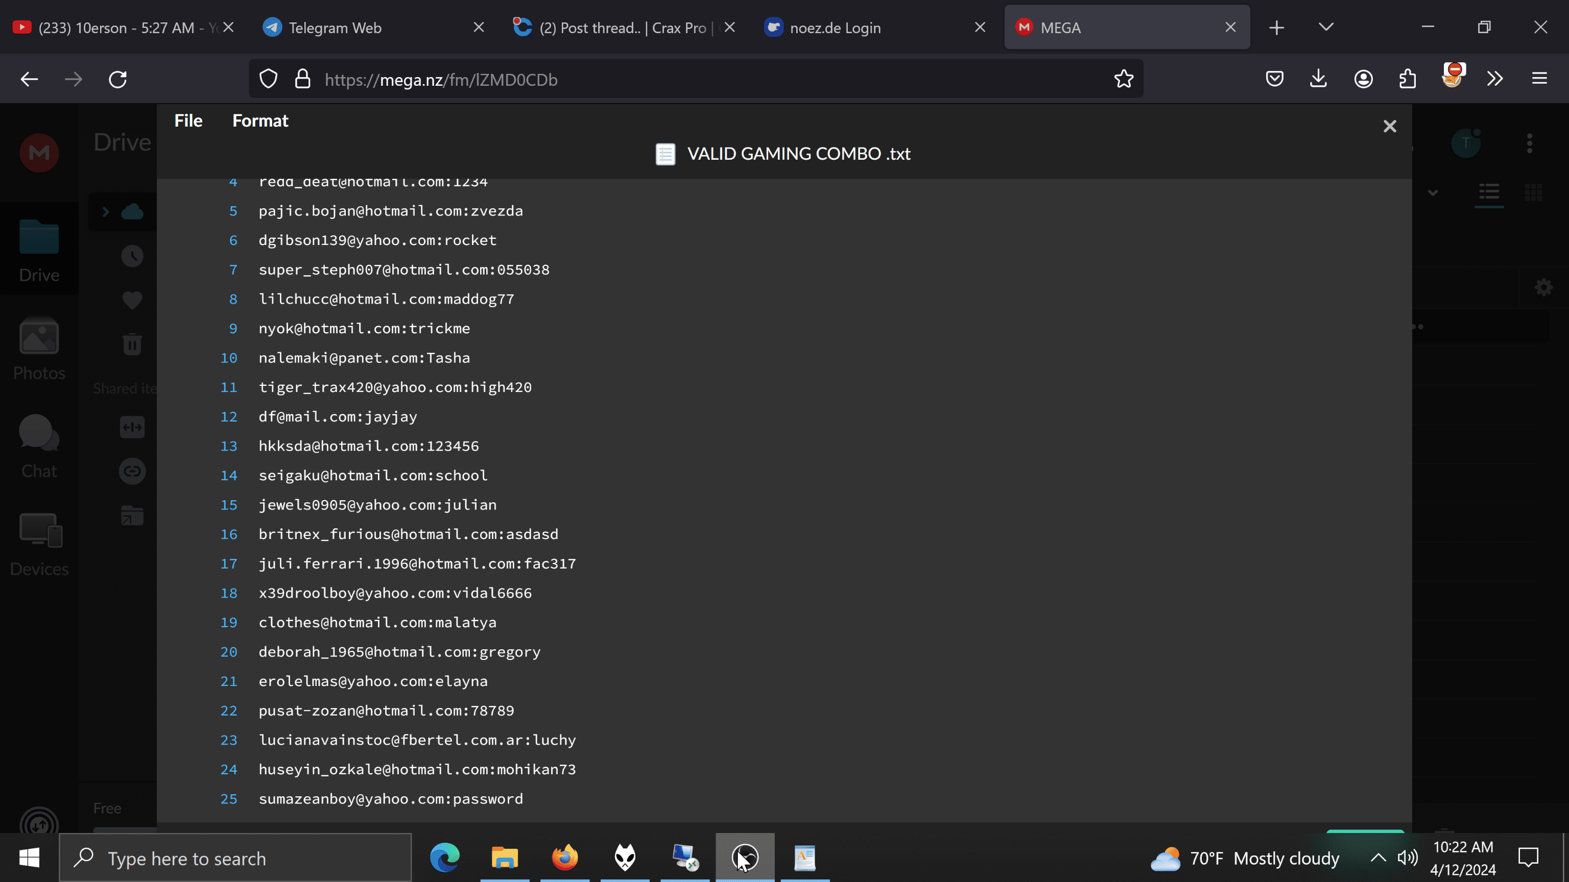Bookmark this page with the star icon
Viewport: 1569px width, 882px height.
click(1124, 79)
